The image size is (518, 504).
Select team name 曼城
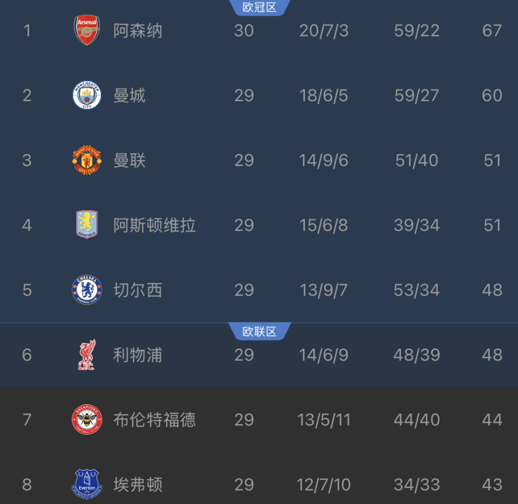point(129,96)
